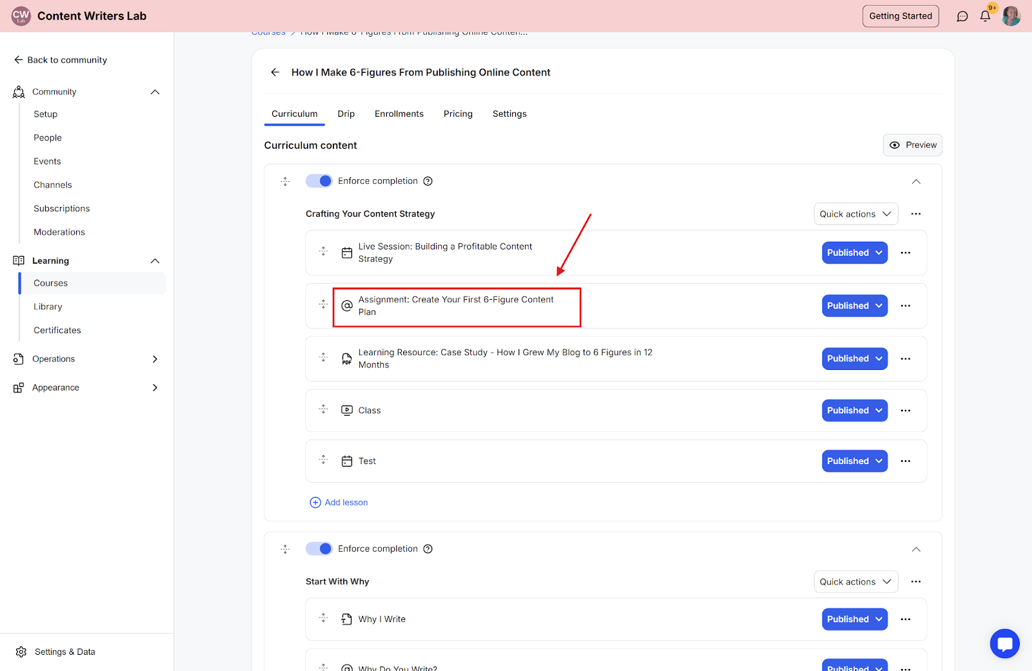Switch to the Drip tab
The height and width of the screenshot is (671, 1032).
(x=346, y=114)
